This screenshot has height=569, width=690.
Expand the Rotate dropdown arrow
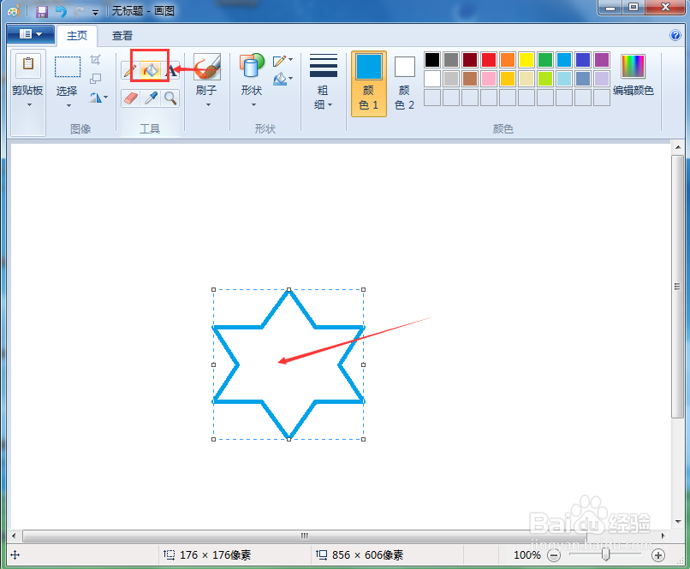[x=106, y=98]
